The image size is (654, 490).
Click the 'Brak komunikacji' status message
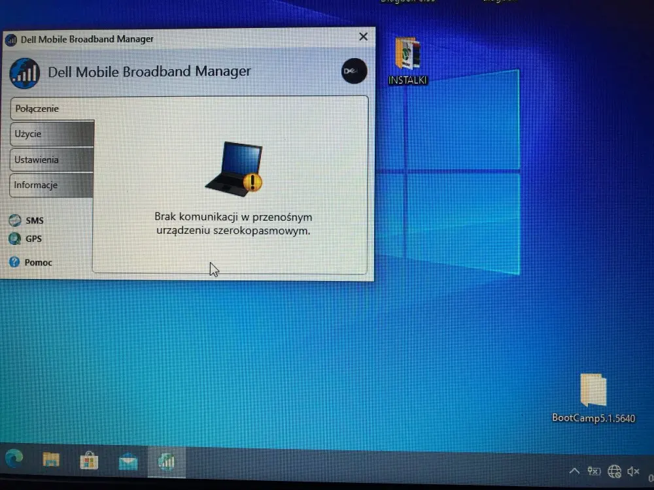pyautogui.click(x=233, y=223)
